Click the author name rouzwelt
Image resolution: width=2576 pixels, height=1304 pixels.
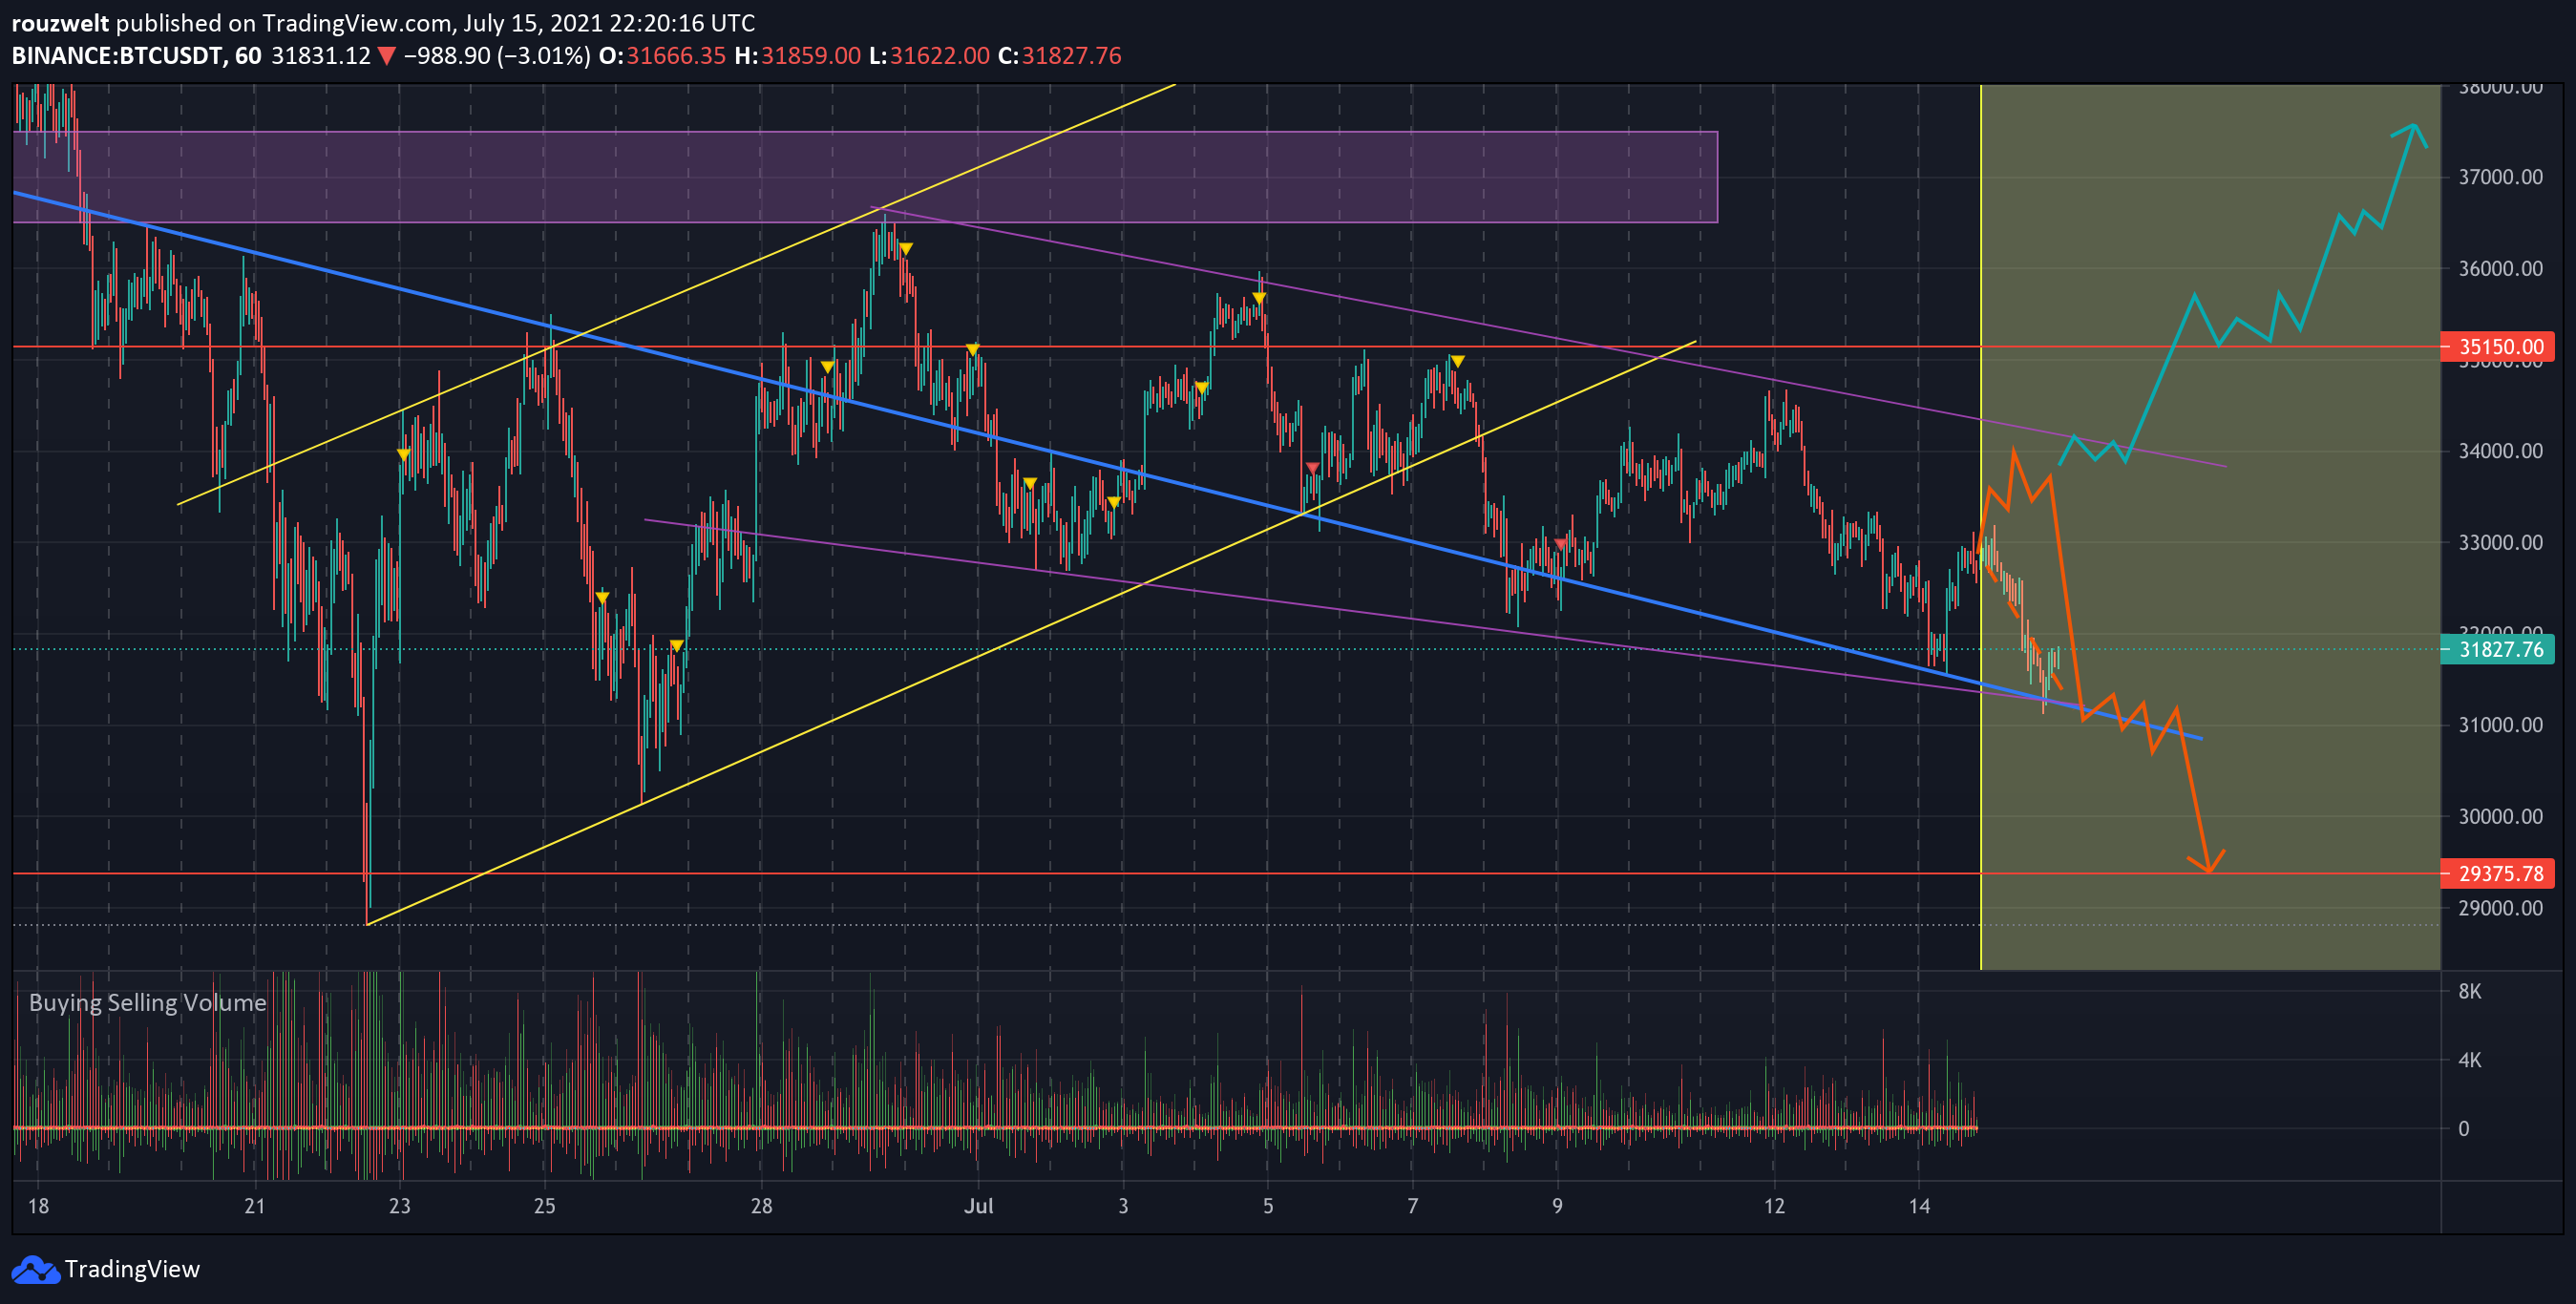click(x=60, y=23)
